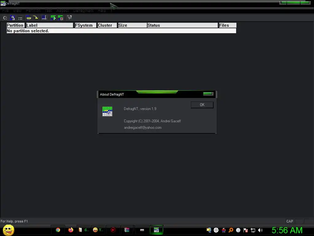Switch to the "d..." folder taskbar item
Screen dimensions: 314x236
[84, 230]
